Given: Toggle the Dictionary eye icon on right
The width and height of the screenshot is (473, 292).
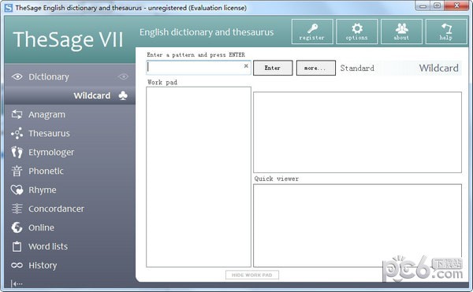Looking at the screenshot, I should 123,77.
